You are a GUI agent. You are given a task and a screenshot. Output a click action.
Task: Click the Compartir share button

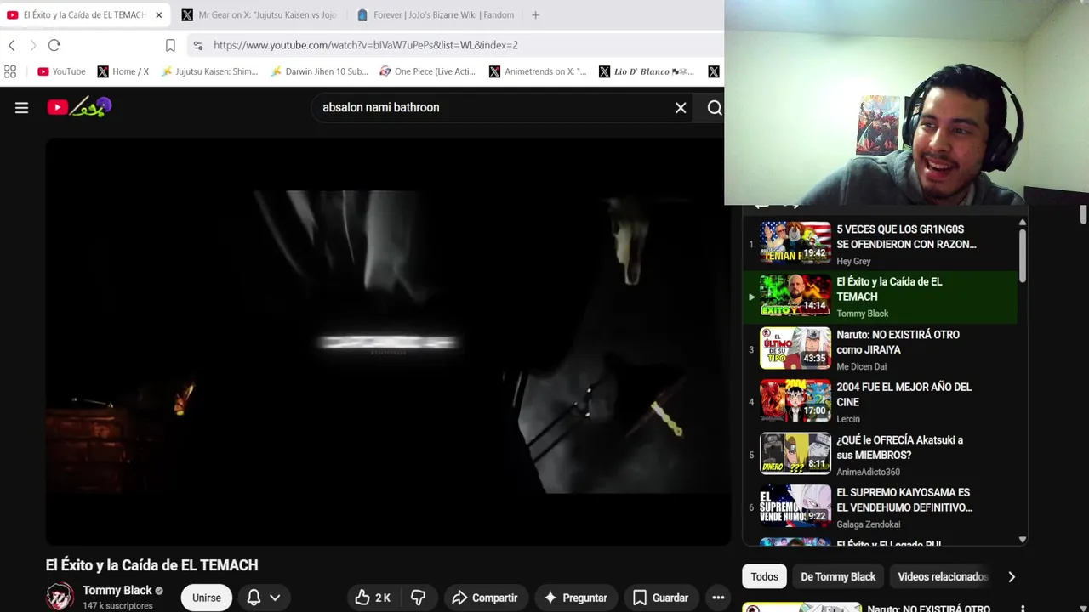tap(485, 598)
